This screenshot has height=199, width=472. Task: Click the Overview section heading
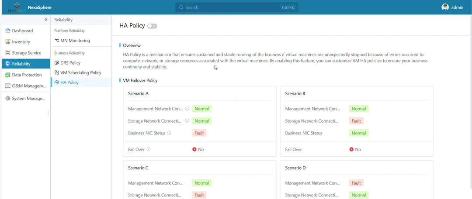(x=132, y=45)
